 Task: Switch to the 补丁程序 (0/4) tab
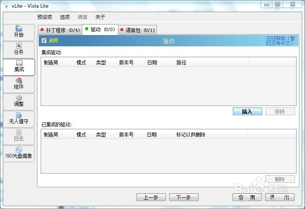pos(60,30)
